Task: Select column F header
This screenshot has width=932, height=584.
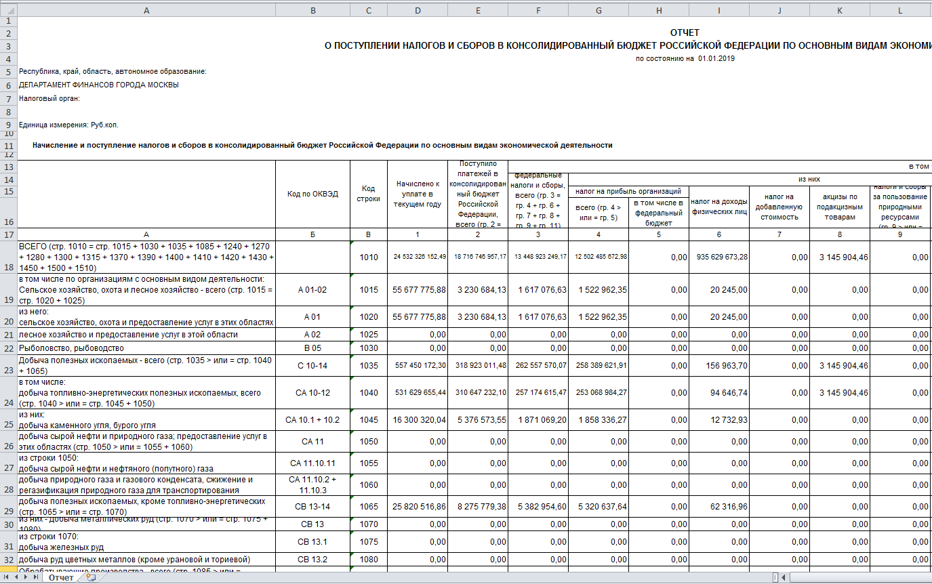Action: [538, 11]
